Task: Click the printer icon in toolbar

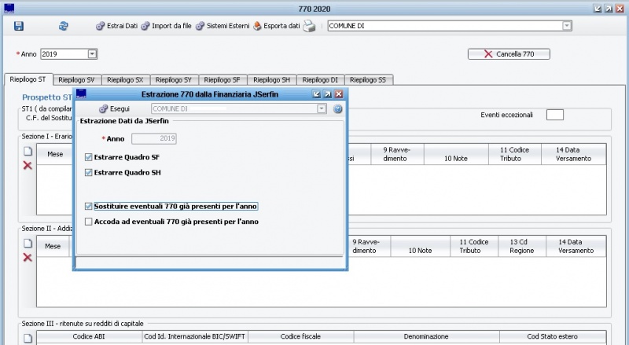Action: coord(309,27)
